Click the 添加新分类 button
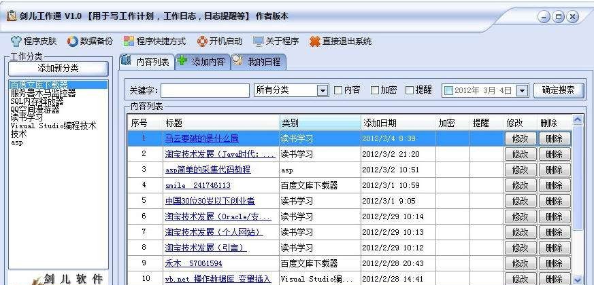The height and width of the screenshot is (285, 594). click(x=59, y=69)
